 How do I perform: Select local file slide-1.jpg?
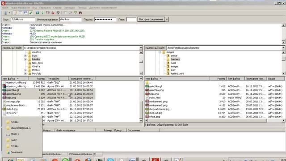tap(12, 109)
